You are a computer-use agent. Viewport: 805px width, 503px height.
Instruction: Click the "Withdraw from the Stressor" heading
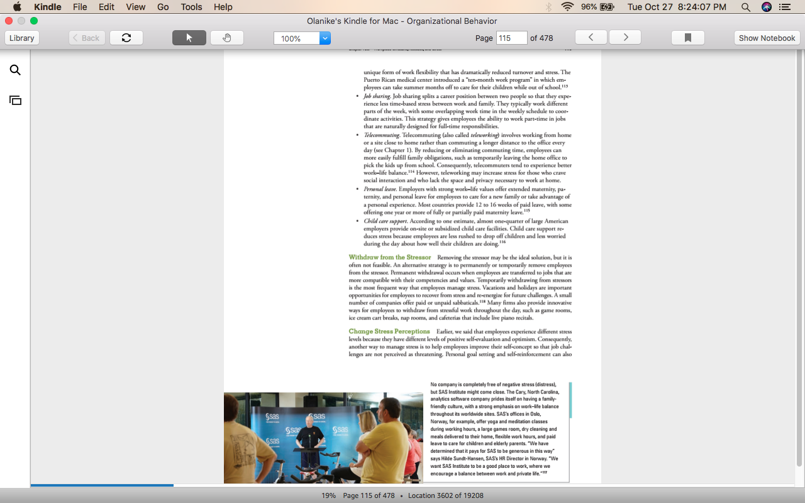[x=390, y=257]
